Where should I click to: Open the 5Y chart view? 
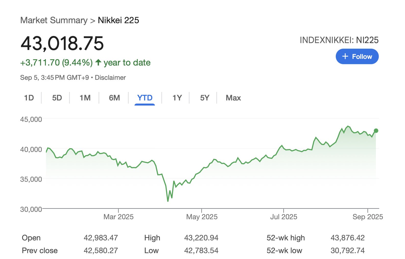tap(205, 98)
